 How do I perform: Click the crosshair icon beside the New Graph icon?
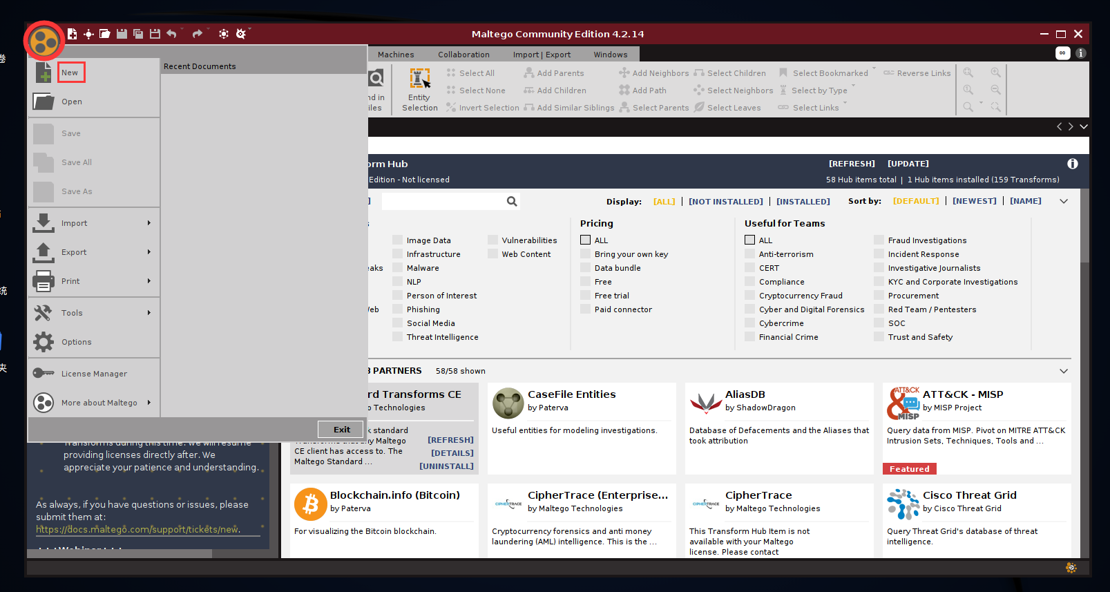tap(88, 34)
